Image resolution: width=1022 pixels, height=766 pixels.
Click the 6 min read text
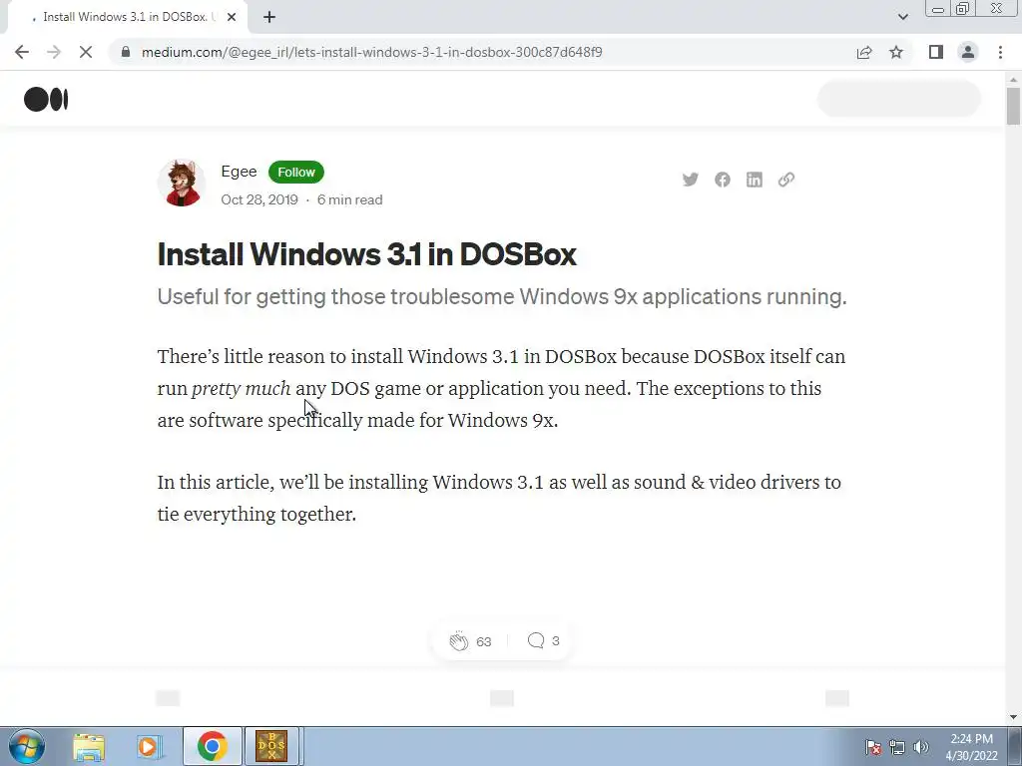pyautogui.click(x=350, y=199)
